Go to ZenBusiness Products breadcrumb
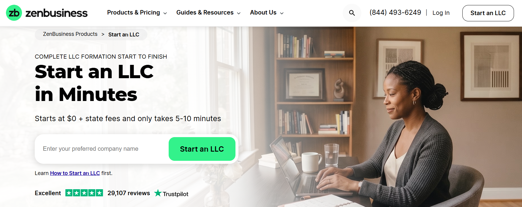522x207 pixels. tap(70, 34)
